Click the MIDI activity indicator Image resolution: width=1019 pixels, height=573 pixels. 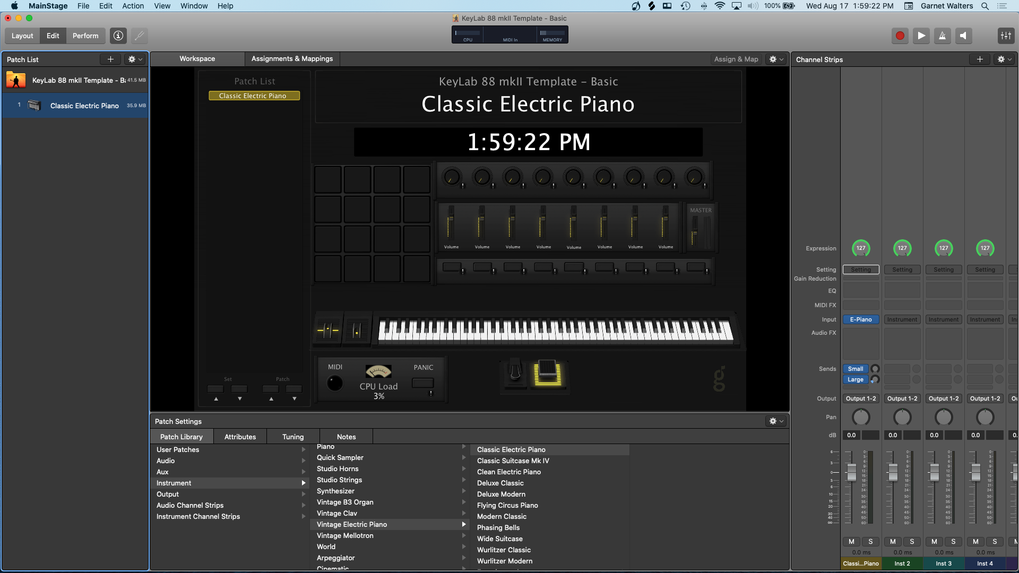pyautogui.click(x=335, y=383)
